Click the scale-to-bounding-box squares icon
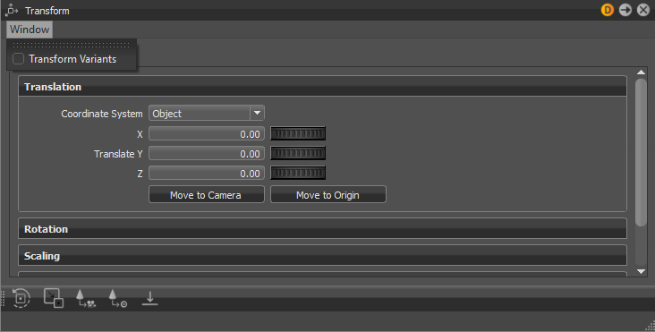Viewport: 655px width, 332px height. pyautogui.click(x=54, y=298)
